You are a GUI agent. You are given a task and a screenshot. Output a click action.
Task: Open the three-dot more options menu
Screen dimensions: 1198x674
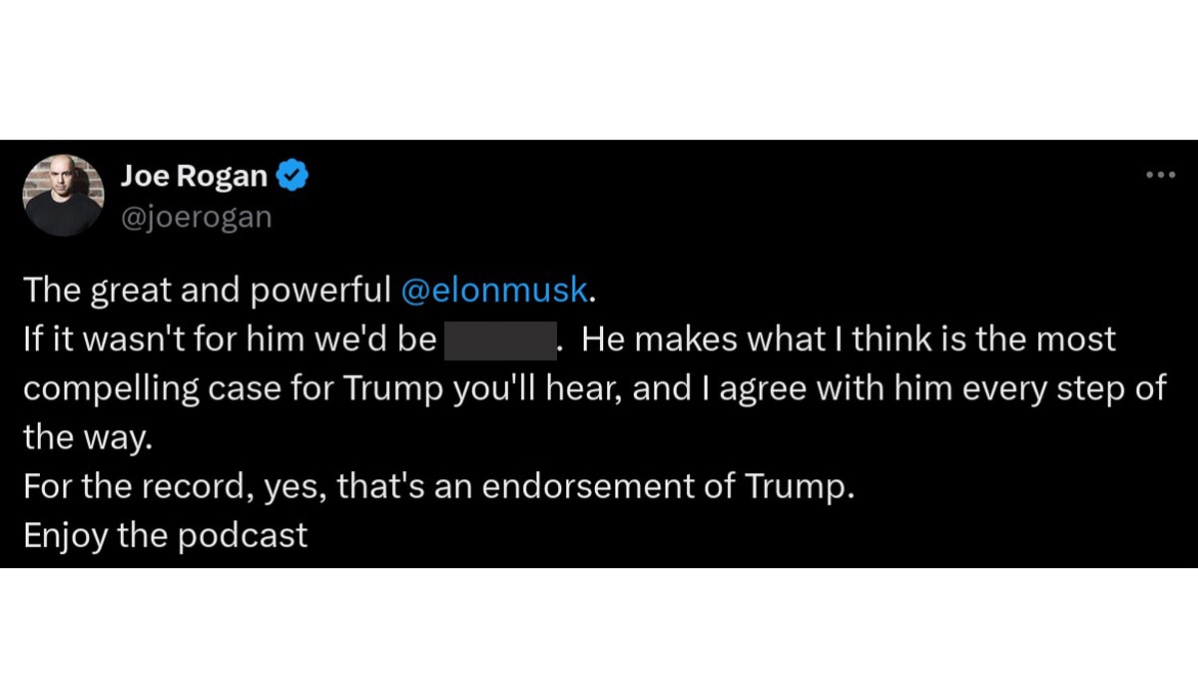pyautogui.click(x=1160, y=176)
